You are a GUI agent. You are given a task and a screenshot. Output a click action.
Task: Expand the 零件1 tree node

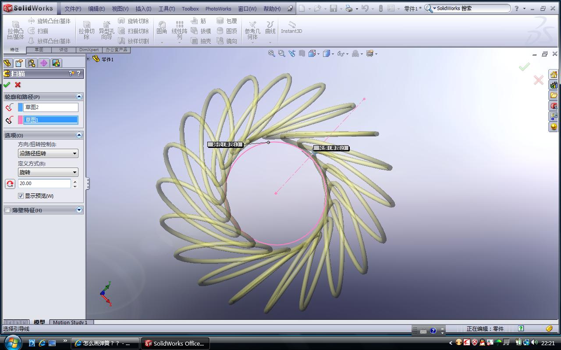click(88, 59)
